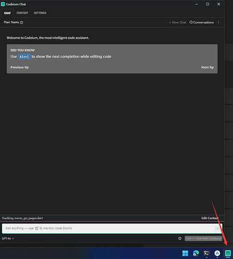Image resolution: width=233 pixels, height=259 pixels.
Task: Open the round star app in taskbar
Action: (x=217, y=253)
